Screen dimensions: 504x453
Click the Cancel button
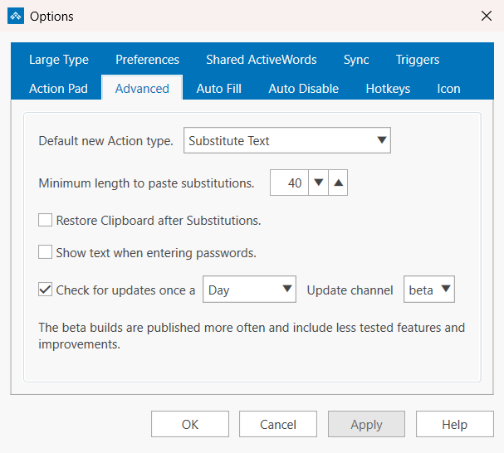click(x=278, y=424)
